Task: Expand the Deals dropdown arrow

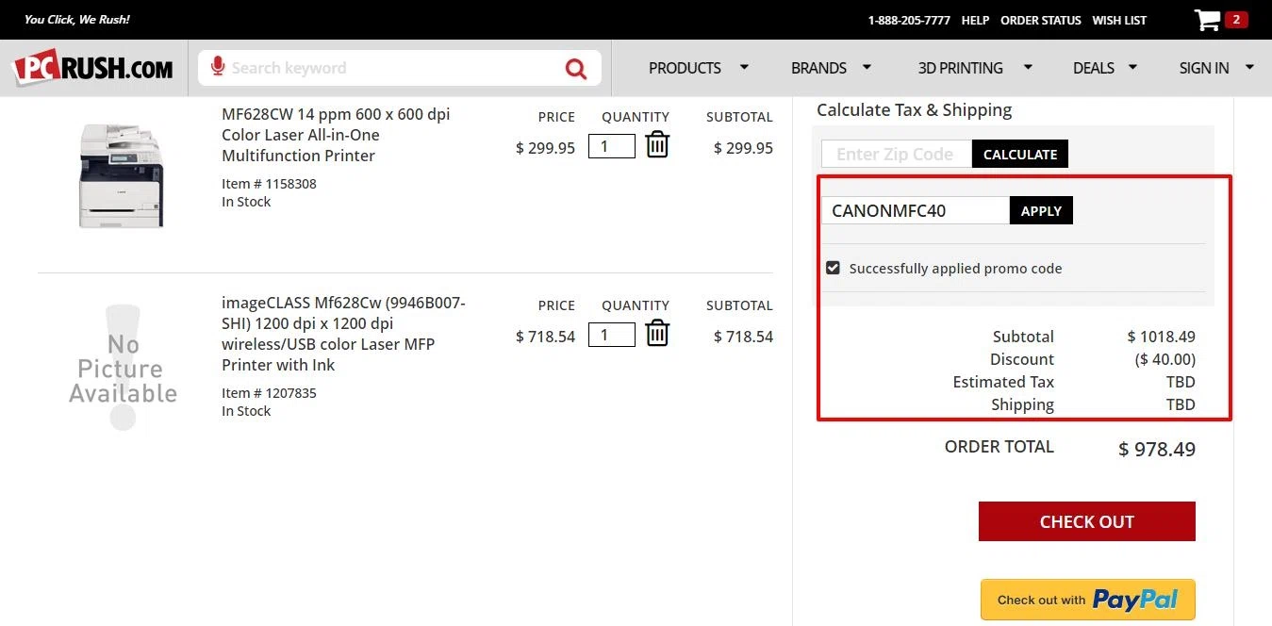Action: (1132, 67)
